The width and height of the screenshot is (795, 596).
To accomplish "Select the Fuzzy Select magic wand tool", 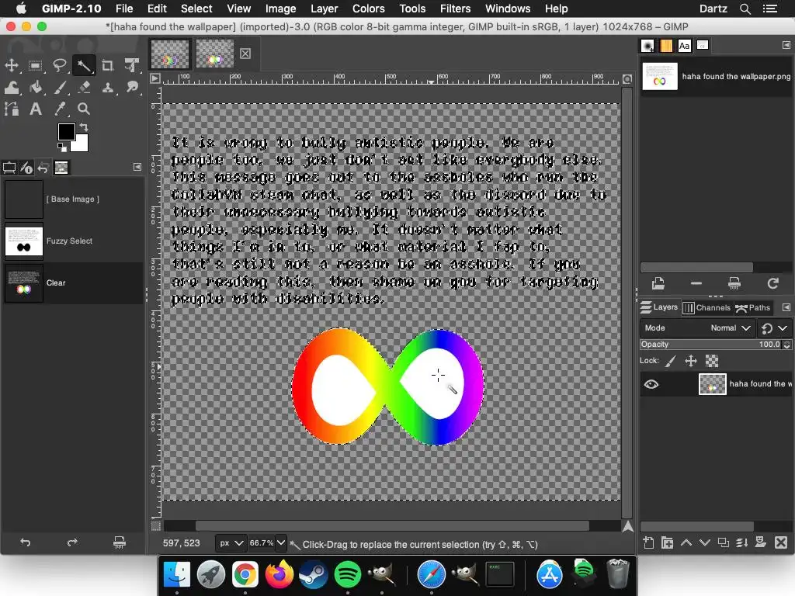I will 84,65.
